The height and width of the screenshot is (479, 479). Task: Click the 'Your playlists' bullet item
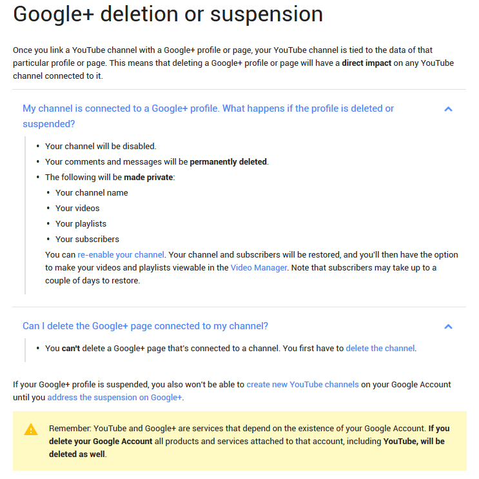(81, 223)
